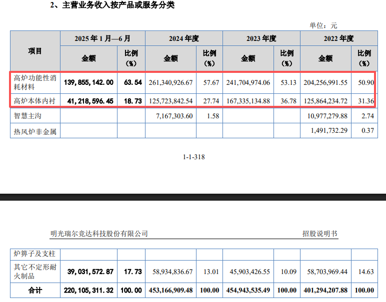
Task: Select the 2024年度 column header
Action: pos(184,38)
